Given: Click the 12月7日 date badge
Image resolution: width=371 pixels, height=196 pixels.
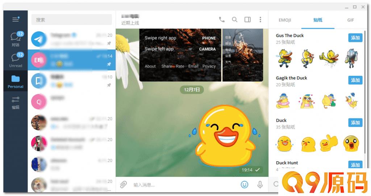Looking at the screenshot, I should pos(192,90).
